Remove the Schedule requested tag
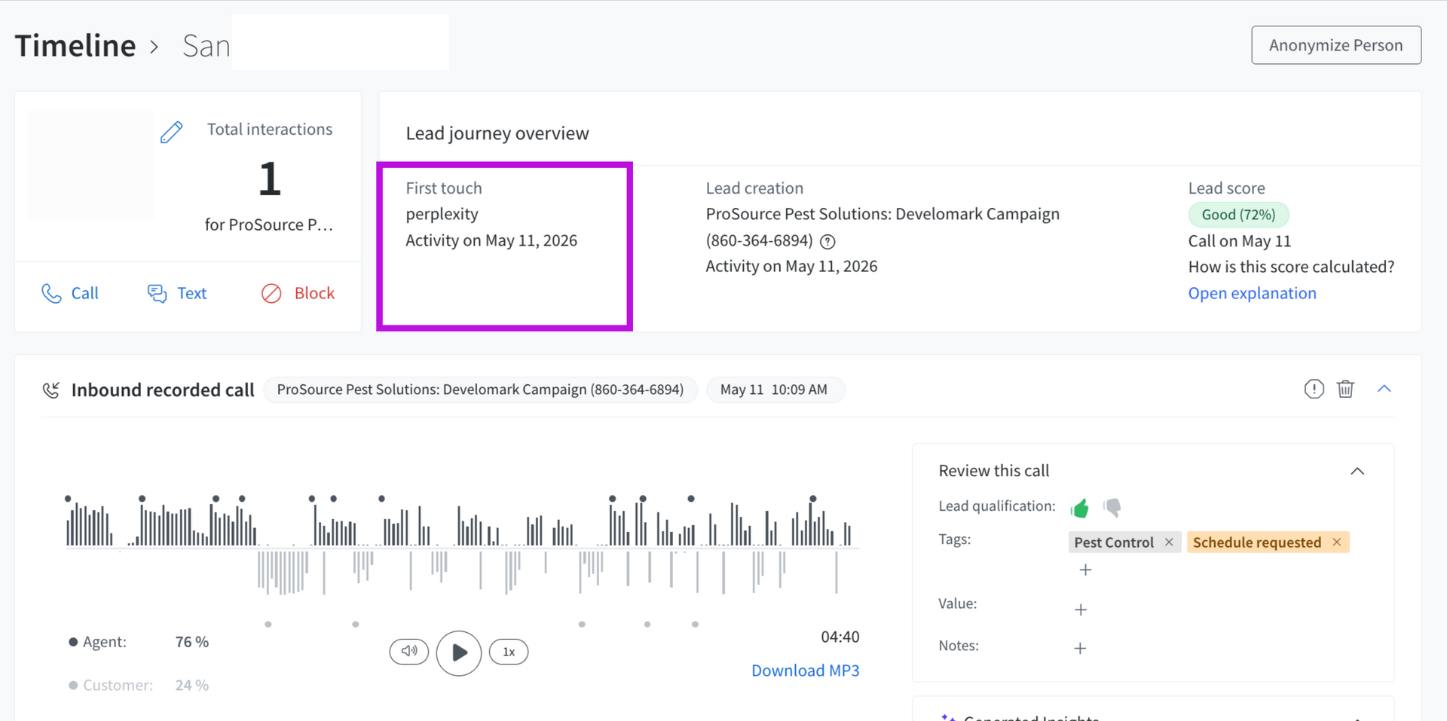The image size is (1447, 721). [x=1336, y=542]
